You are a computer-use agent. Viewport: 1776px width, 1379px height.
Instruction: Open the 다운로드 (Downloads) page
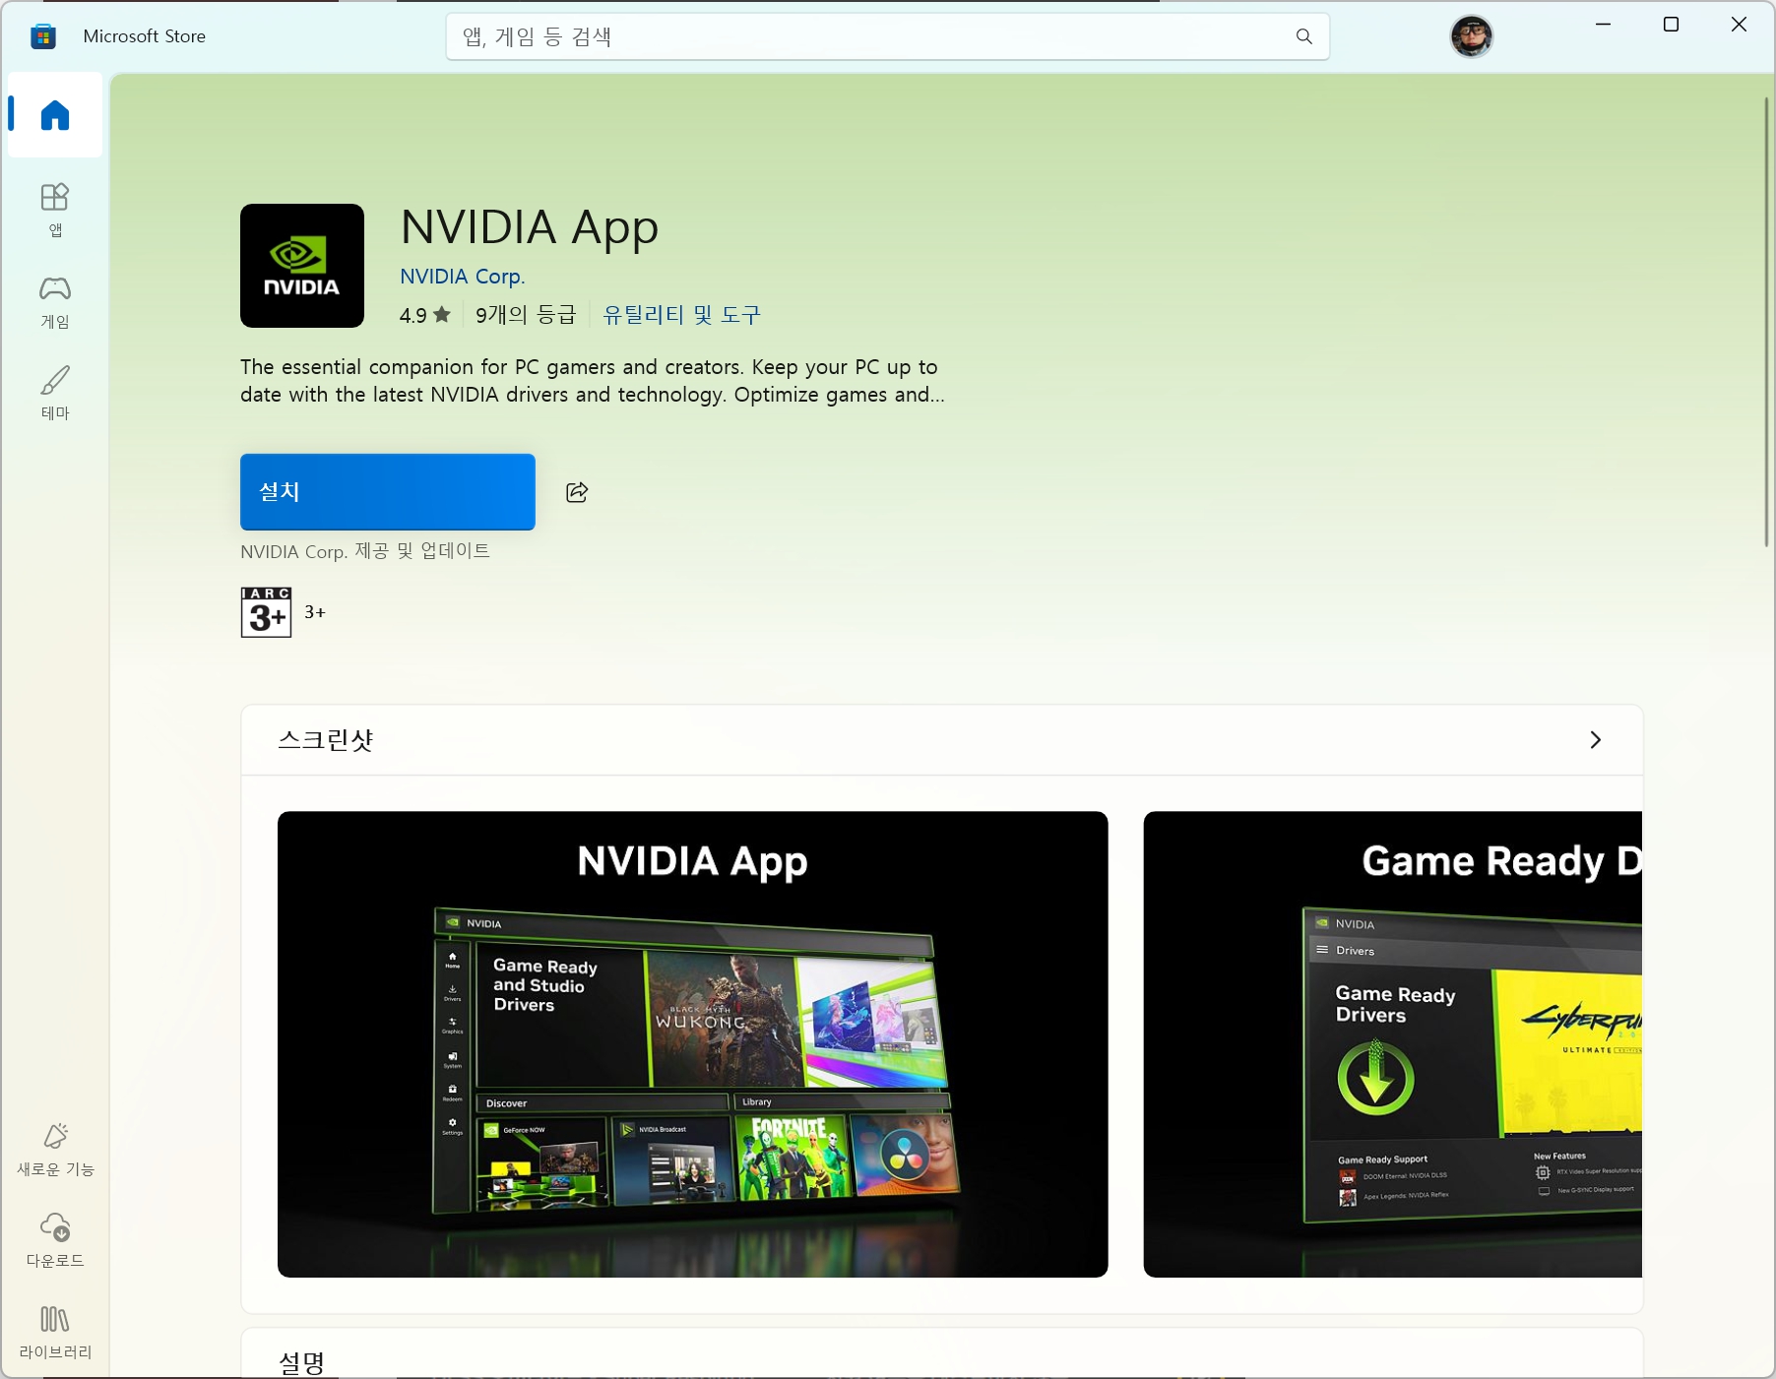(55, 1240)
